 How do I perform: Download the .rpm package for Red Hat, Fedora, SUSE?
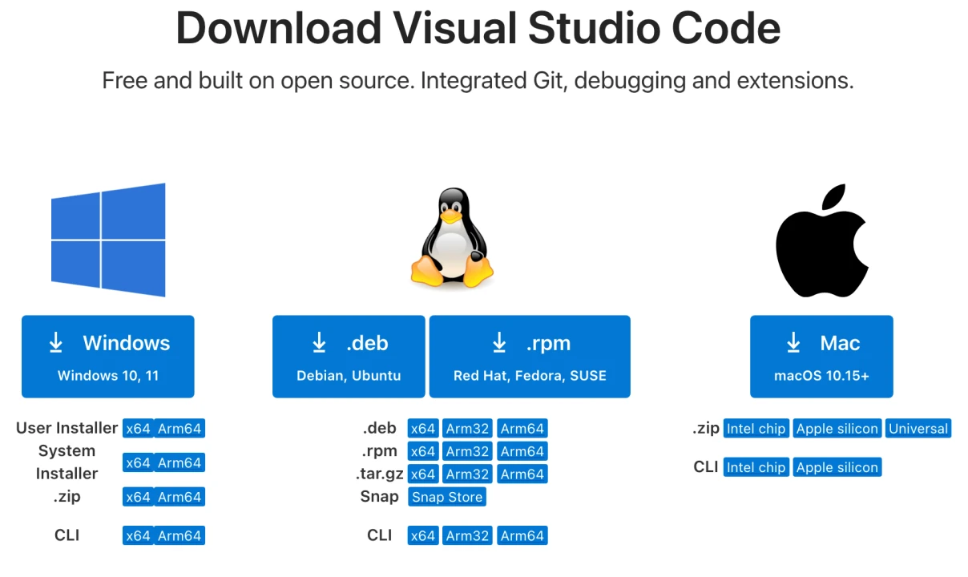click(530, 357)
